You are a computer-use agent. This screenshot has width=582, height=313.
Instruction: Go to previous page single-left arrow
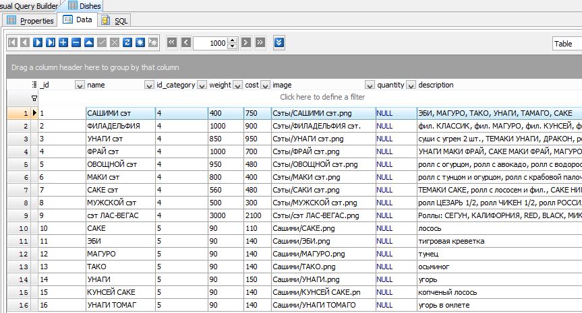pos(186,42)
